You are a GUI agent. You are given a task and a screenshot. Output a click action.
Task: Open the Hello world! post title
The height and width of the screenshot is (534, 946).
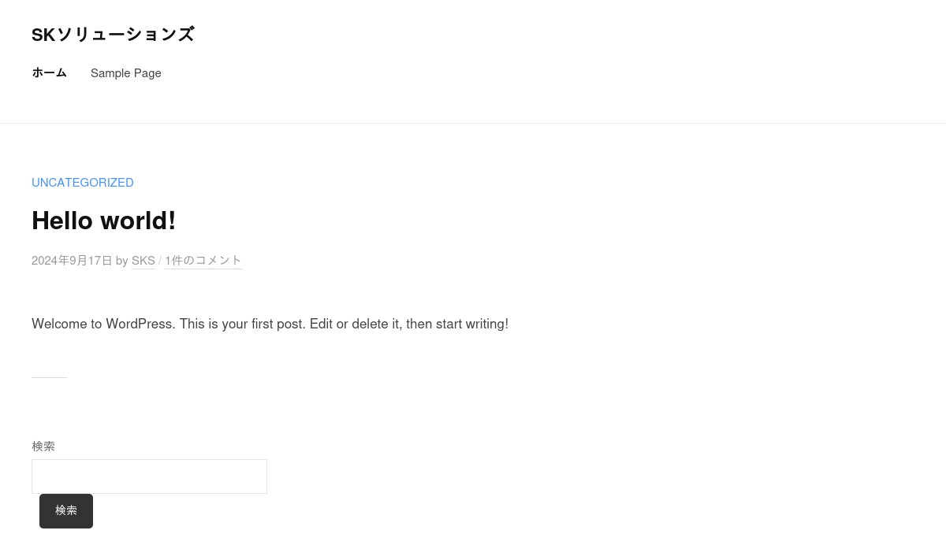(103, 221)
